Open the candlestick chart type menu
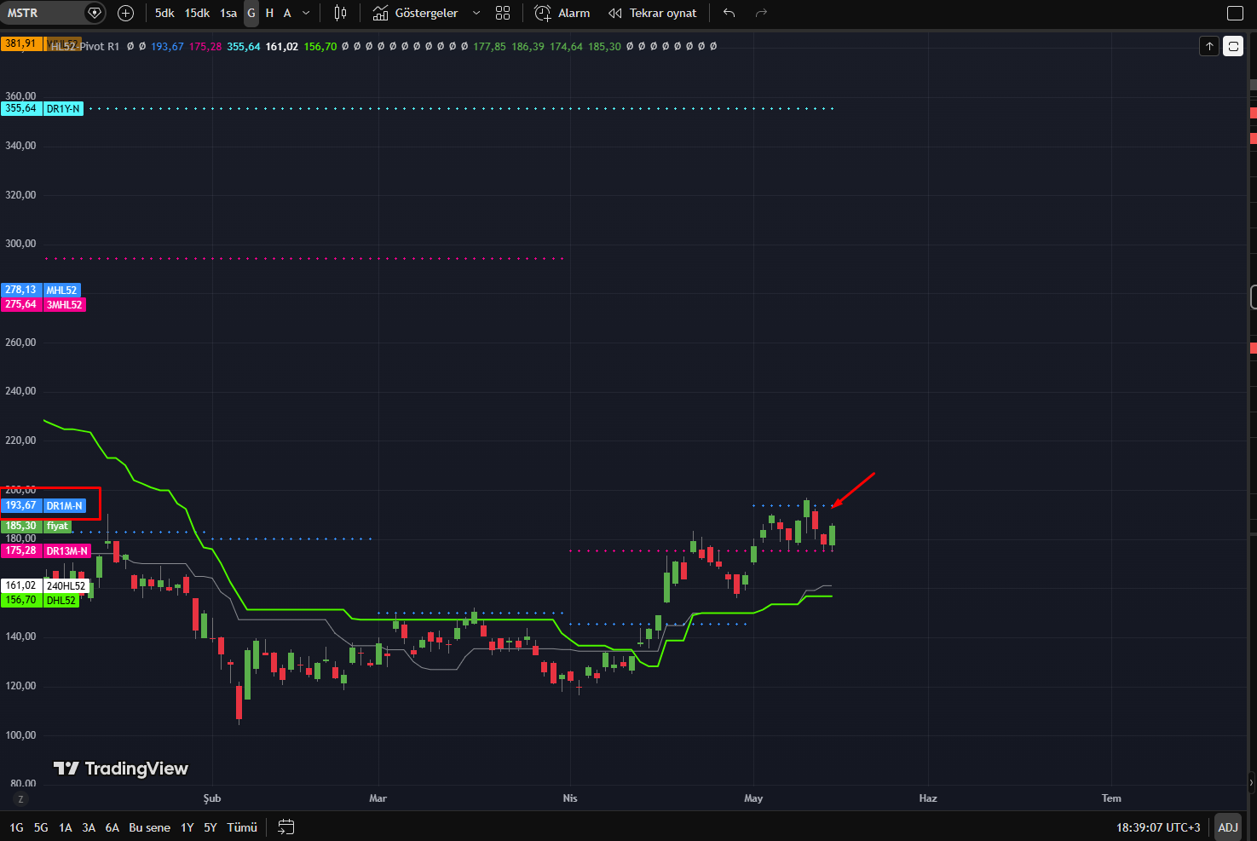Image resolution: width=1257 pixels, height=841 pixels. (x=340, y=13)
